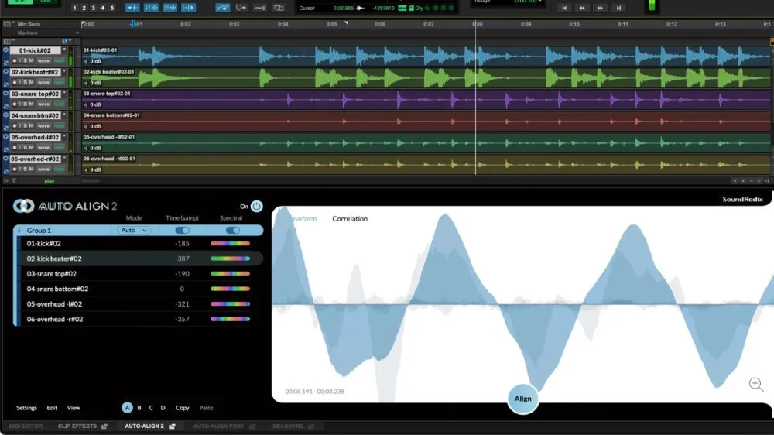Select zoom preset 3 button
This screenshot has width=774, height=435.
click(x=94, y=8)
